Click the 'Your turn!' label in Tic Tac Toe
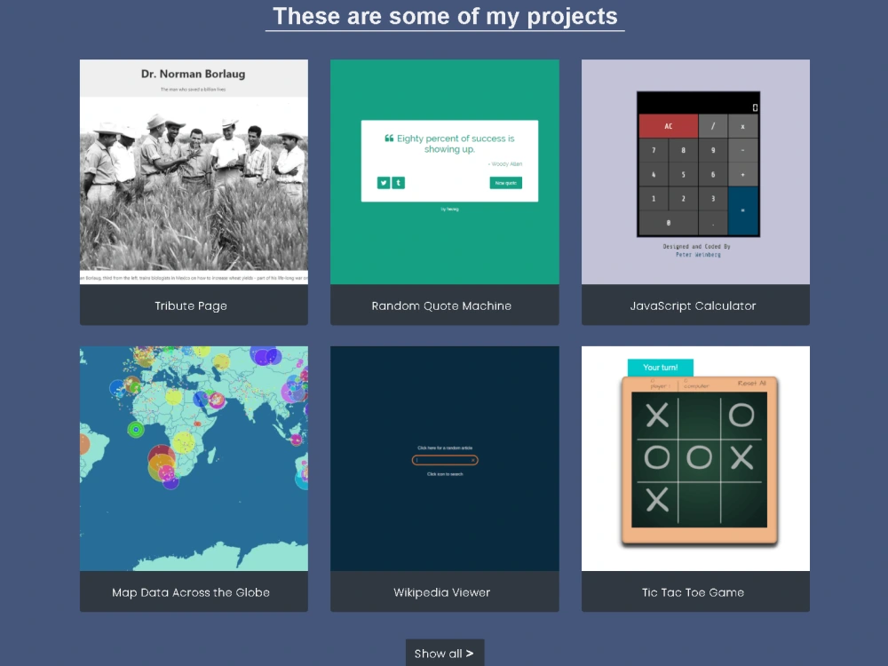 coord(661,368)
